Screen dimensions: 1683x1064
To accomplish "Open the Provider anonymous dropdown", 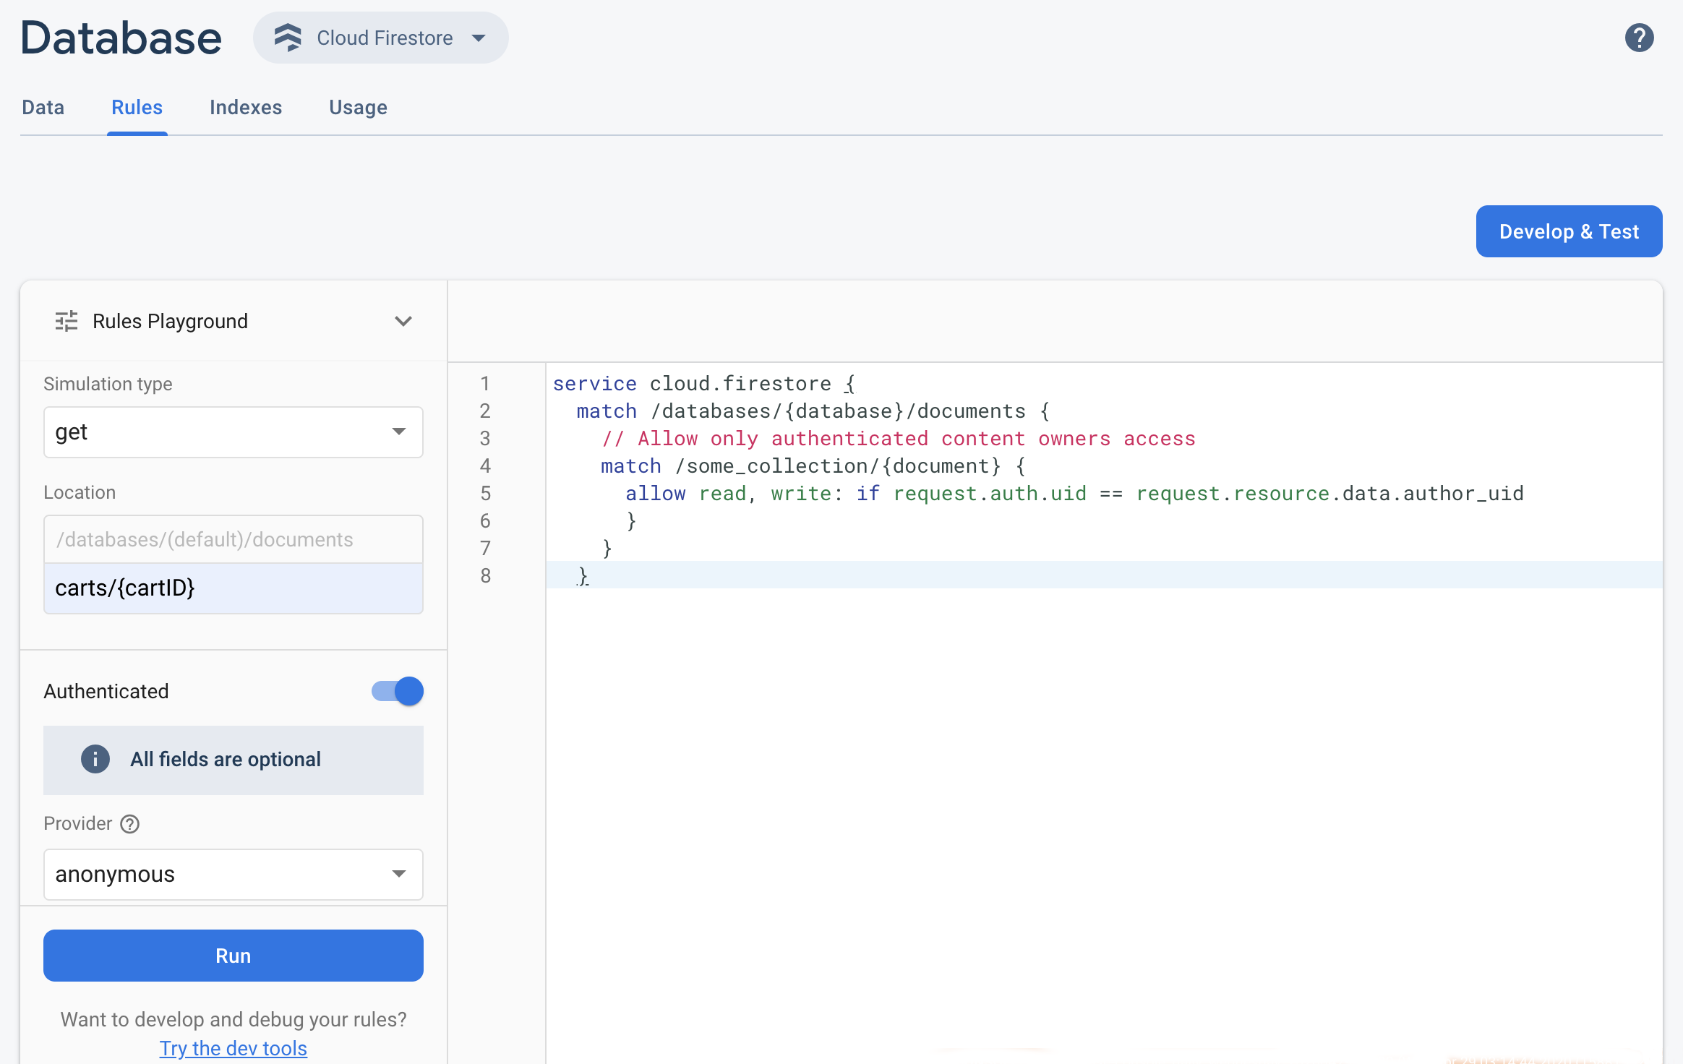I will (x=233, y=875).
